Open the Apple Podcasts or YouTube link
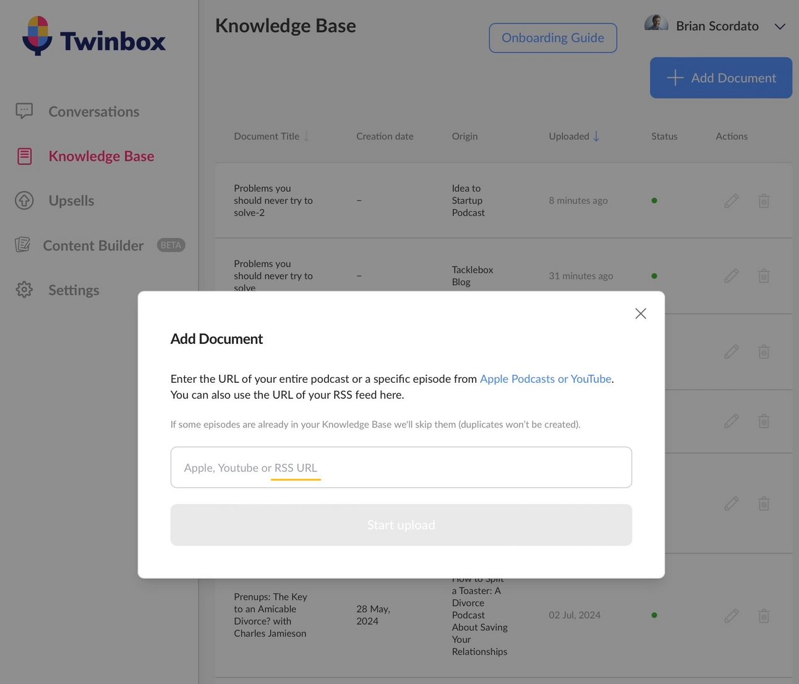The height and width of the screenshot is (684, 799). (x=545, y=378)
